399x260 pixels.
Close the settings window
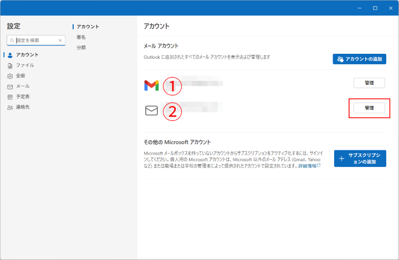(x=391, y=8)
